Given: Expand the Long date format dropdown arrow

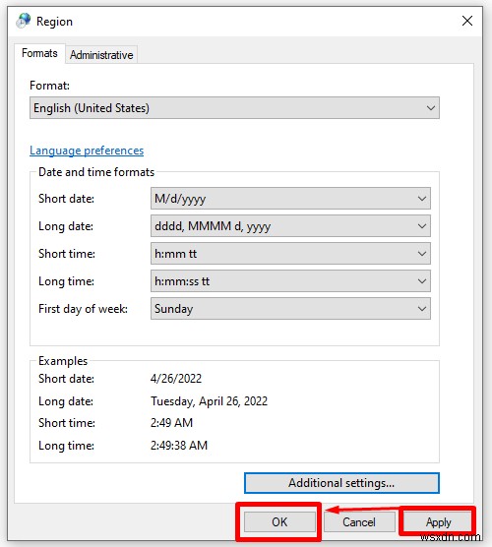Looking at the screenshot, I should click(x=422, y=226).
